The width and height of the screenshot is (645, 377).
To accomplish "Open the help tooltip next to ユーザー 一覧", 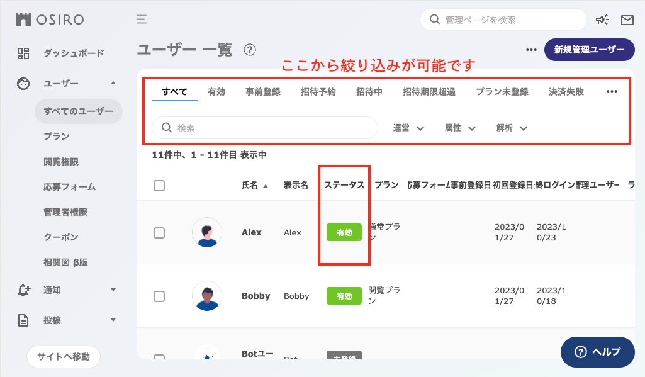I will 250,50.
